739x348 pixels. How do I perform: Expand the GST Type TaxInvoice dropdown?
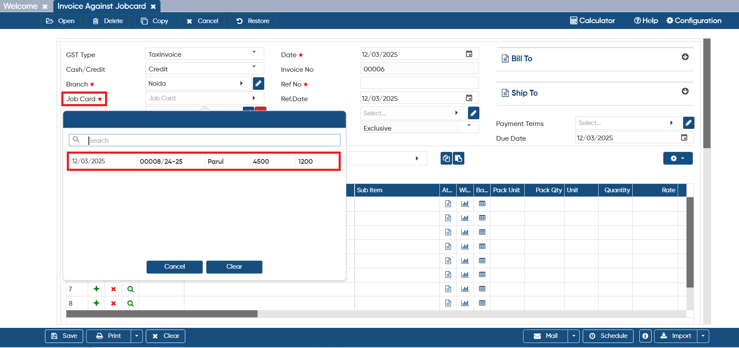[254, 52]
